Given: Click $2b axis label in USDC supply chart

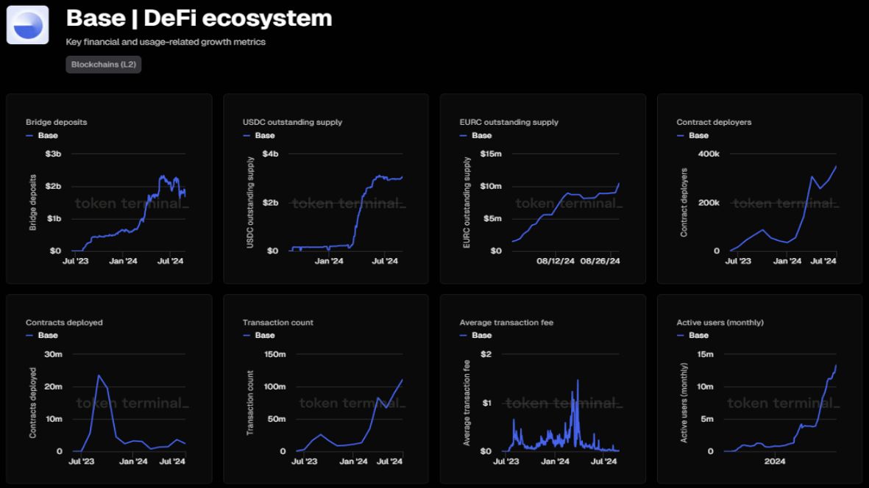Looking at the screenshot, I should coord(271,203).
